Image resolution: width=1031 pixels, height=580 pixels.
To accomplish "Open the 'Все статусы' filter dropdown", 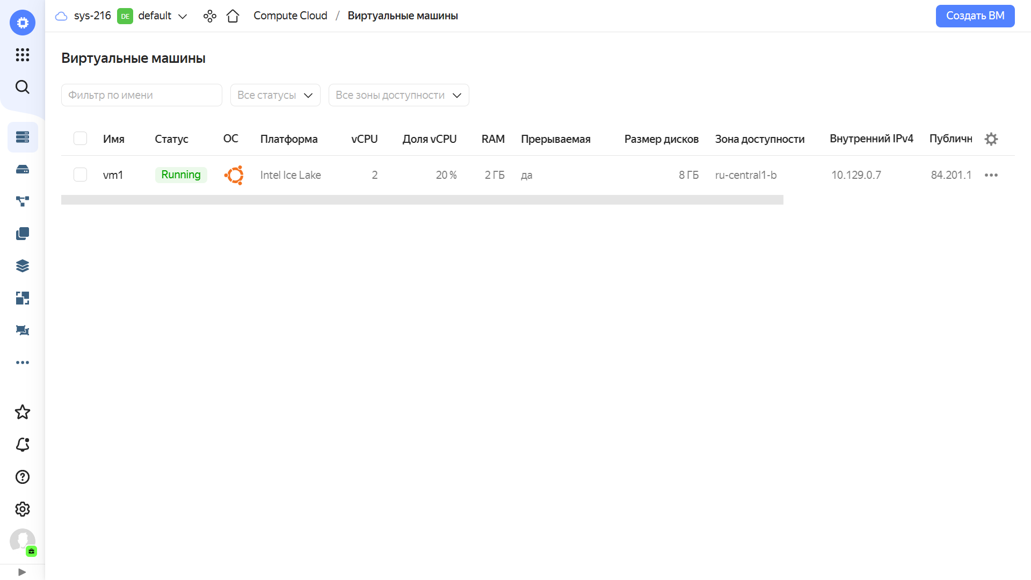I will point(275,95).
